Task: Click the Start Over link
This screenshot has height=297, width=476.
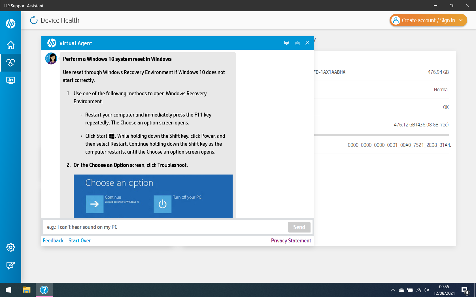Action: (80, 241)
